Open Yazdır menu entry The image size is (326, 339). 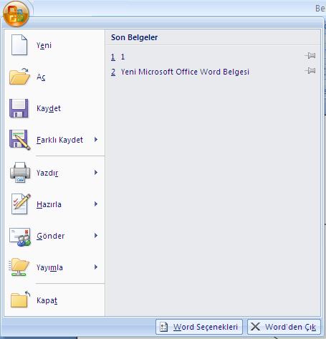pos(54,173)
